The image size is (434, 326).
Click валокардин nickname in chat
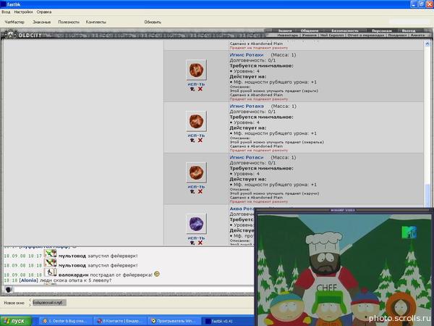pos(73,275)
